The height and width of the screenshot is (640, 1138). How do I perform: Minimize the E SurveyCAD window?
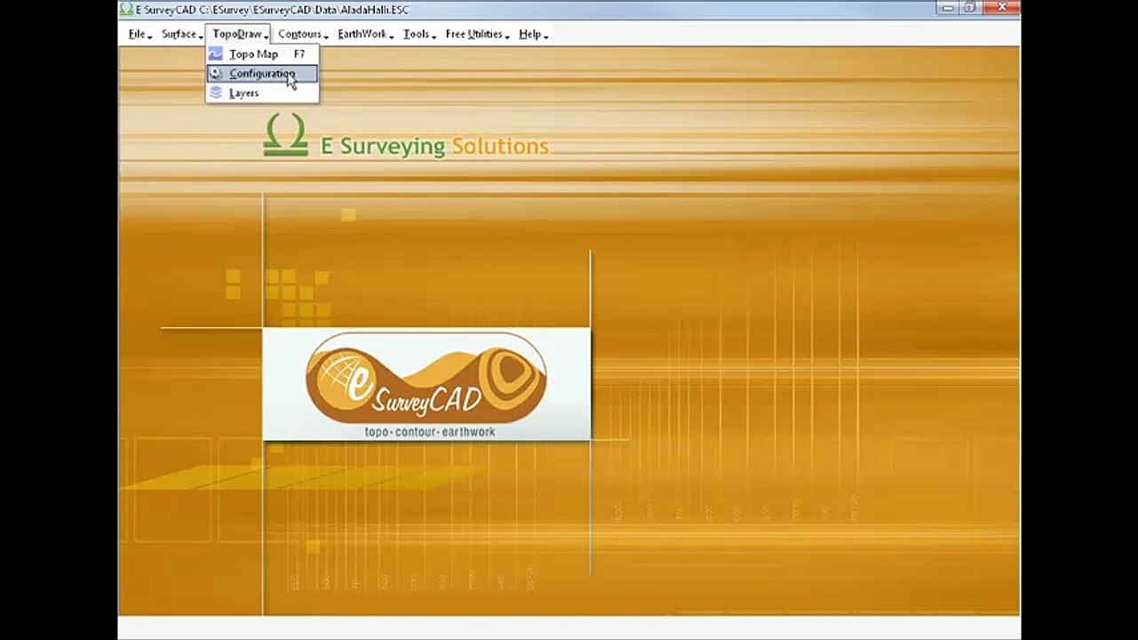click(948, 8)
